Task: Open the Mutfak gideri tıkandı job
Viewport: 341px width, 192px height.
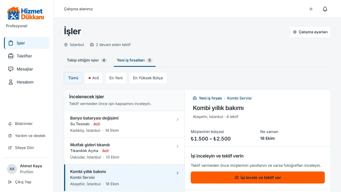Action: tap(124, 151)
